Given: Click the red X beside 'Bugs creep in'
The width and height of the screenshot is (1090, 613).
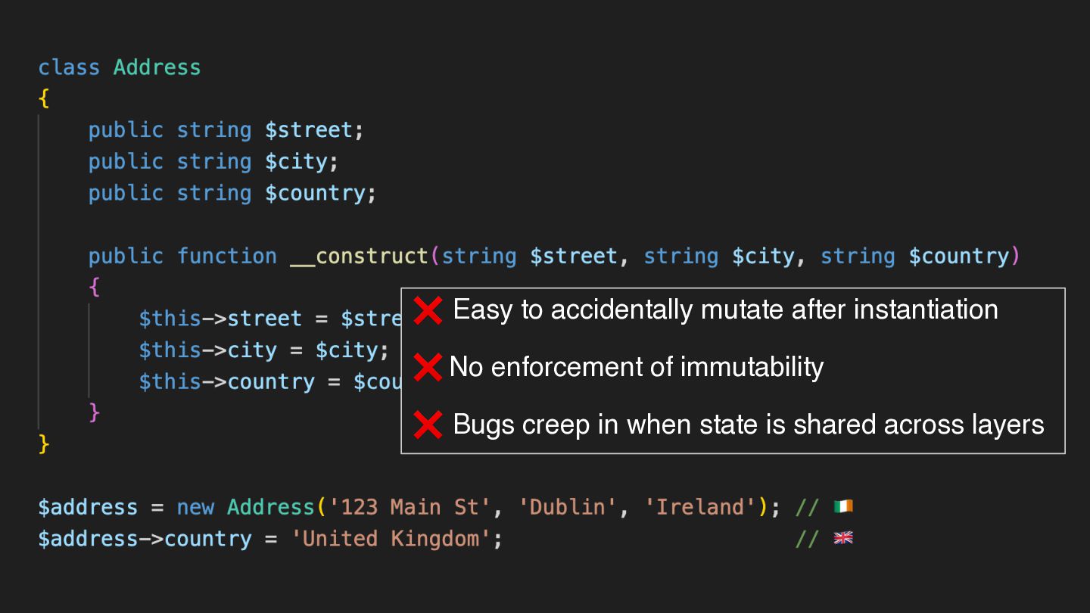Looking at the screenshot, I should coord(428,425).
